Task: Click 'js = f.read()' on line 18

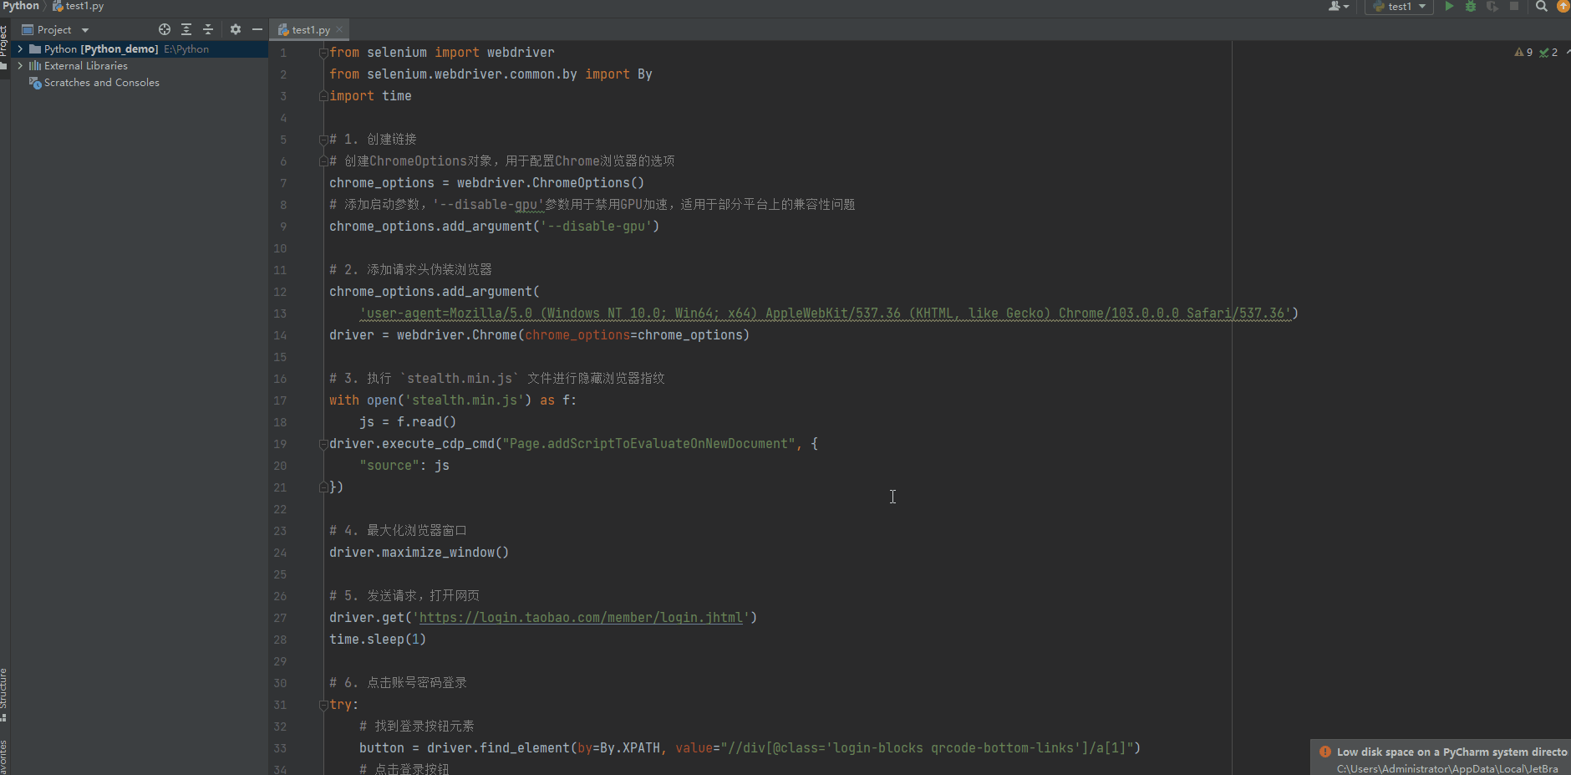Action: pos(408,422)
